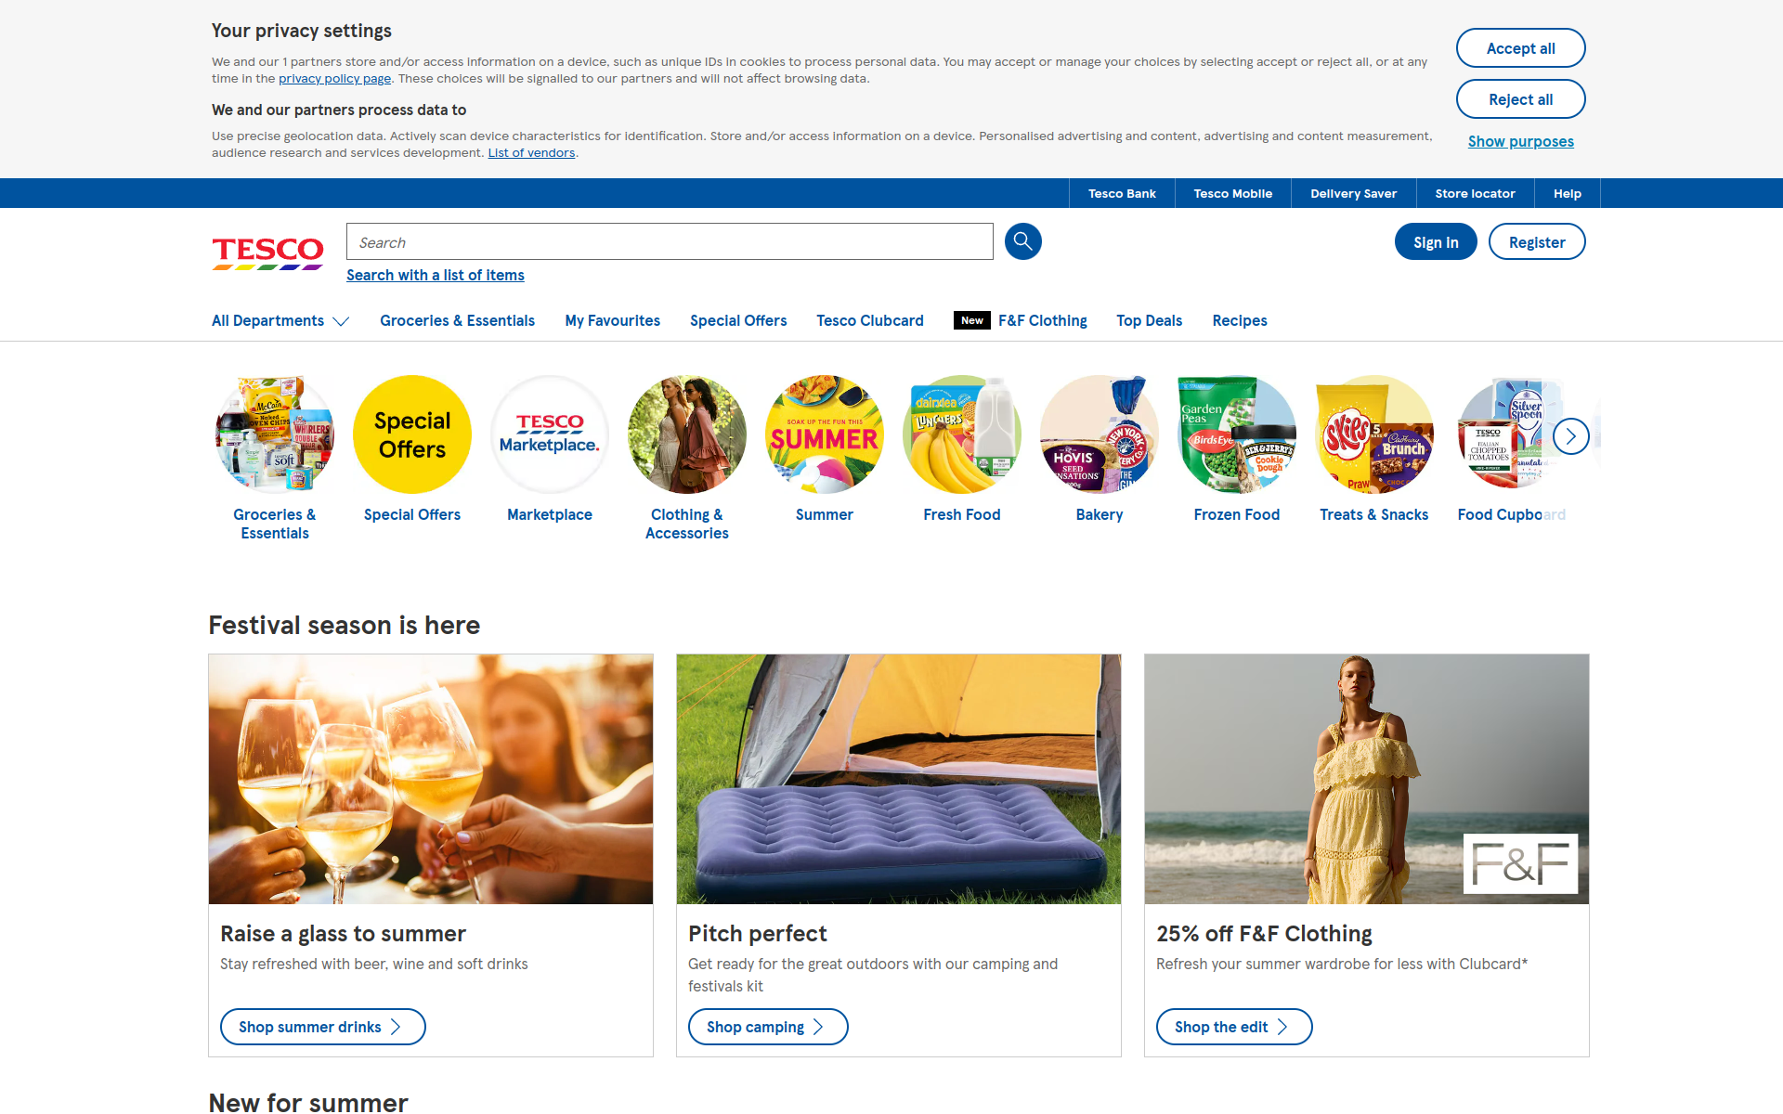This screenshot has width=1783, height=1114.
Task: Open the F&F Clothing navigation item
Action: pyautogui.click(x=1042, y=320)
